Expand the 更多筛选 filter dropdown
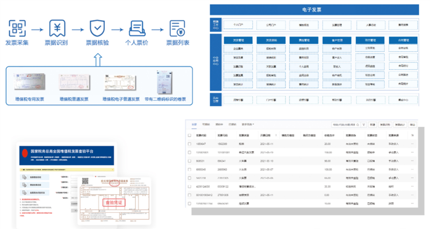 (248, 124)
